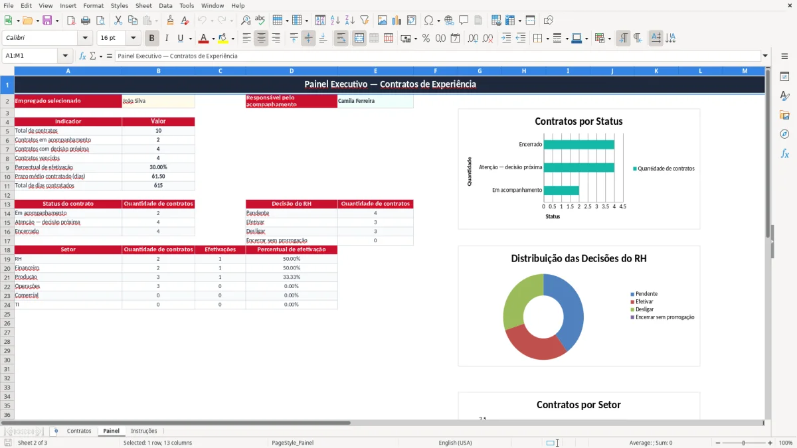The image size is (797, 448).
Task: Click the English (USA) language status
Action: coord(456,443)
